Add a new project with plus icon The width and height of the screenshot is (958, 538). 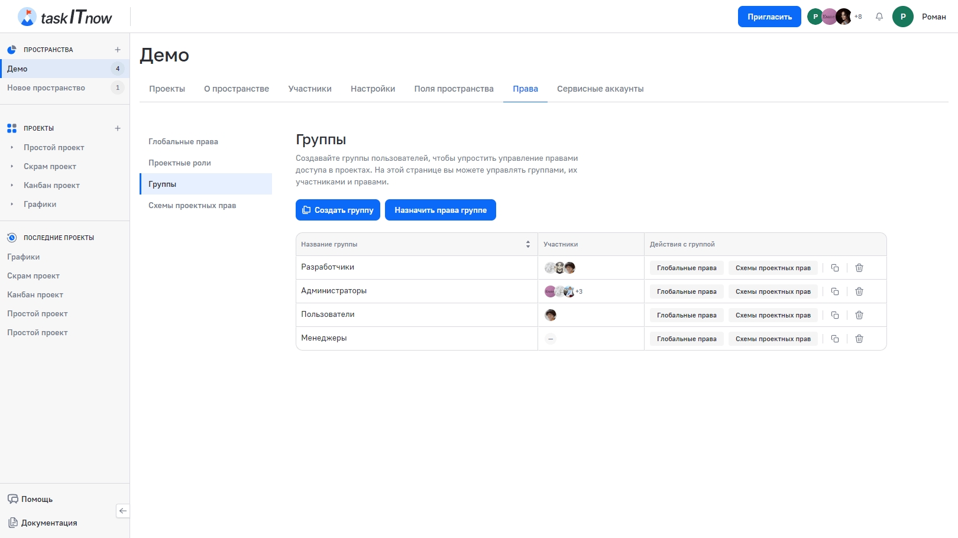click(118, 128)
